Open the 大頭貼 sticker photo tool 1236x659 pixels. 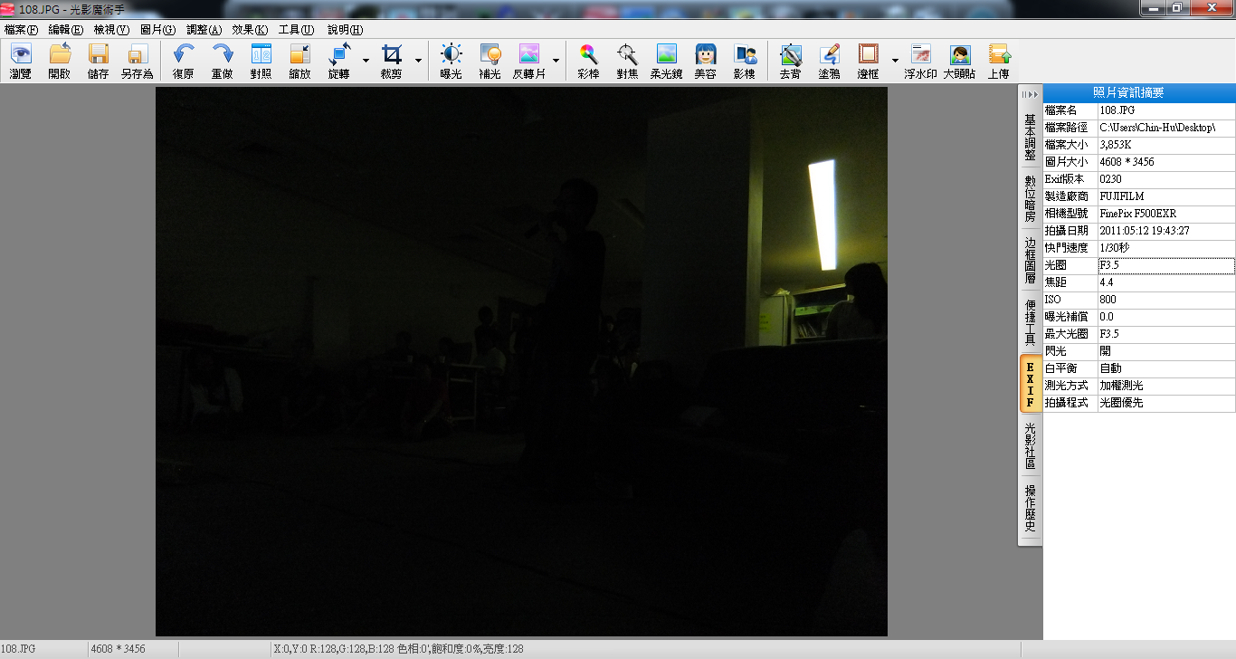point(960,61)
